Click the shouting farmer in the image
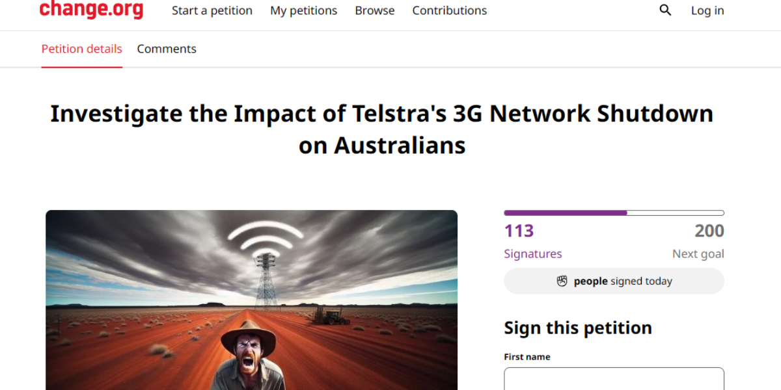Viewport: 781px width, 390px height. coord(249,356)
